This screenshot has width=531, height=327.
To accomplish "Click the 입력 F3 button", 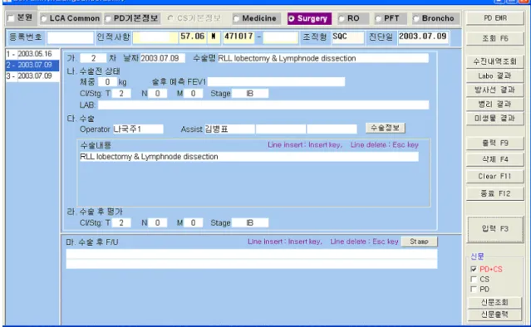I will pyautogui.click(x=494, y=229).
